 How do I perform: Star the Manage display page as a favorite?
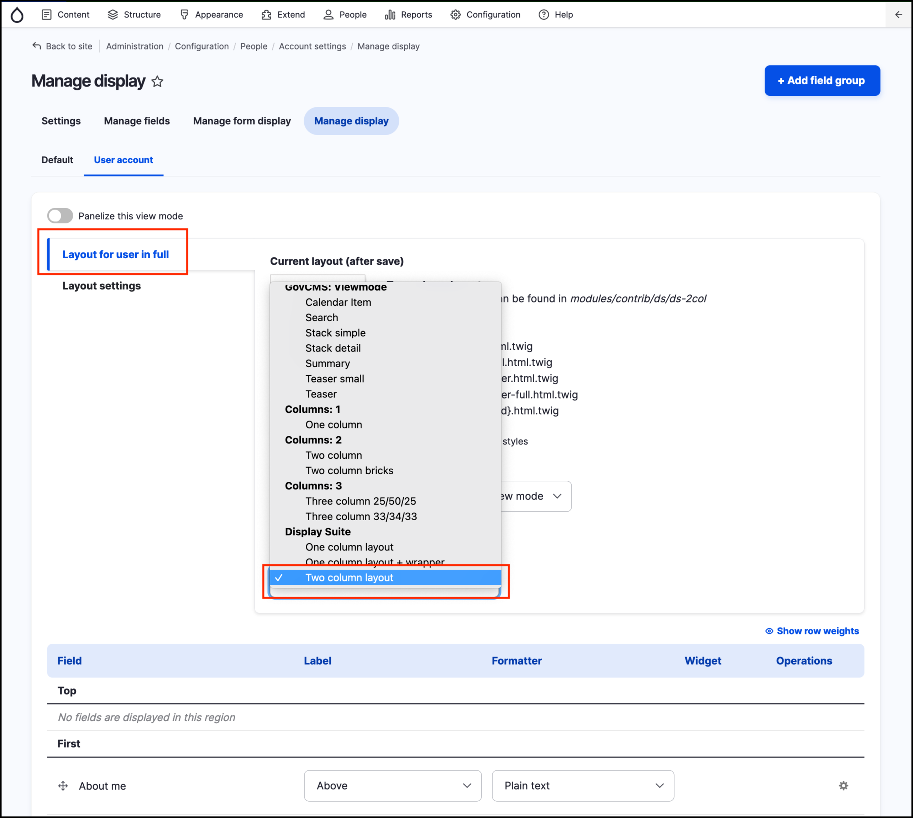click(157, 81)
